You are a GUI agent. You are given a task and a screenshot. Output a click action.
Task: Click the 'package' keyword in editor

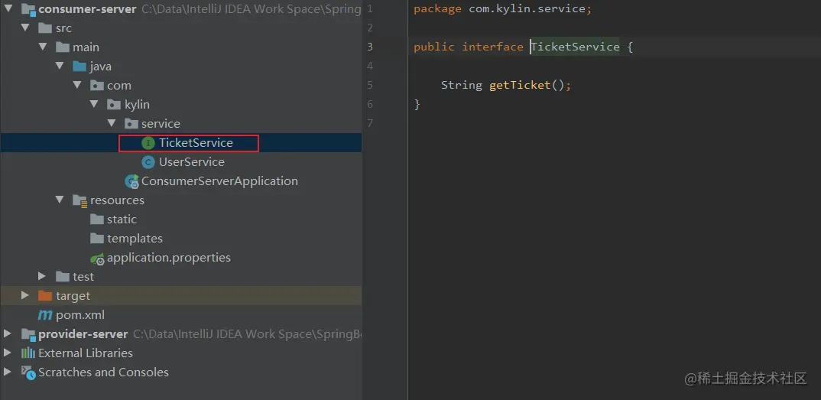tap(438, 9)
